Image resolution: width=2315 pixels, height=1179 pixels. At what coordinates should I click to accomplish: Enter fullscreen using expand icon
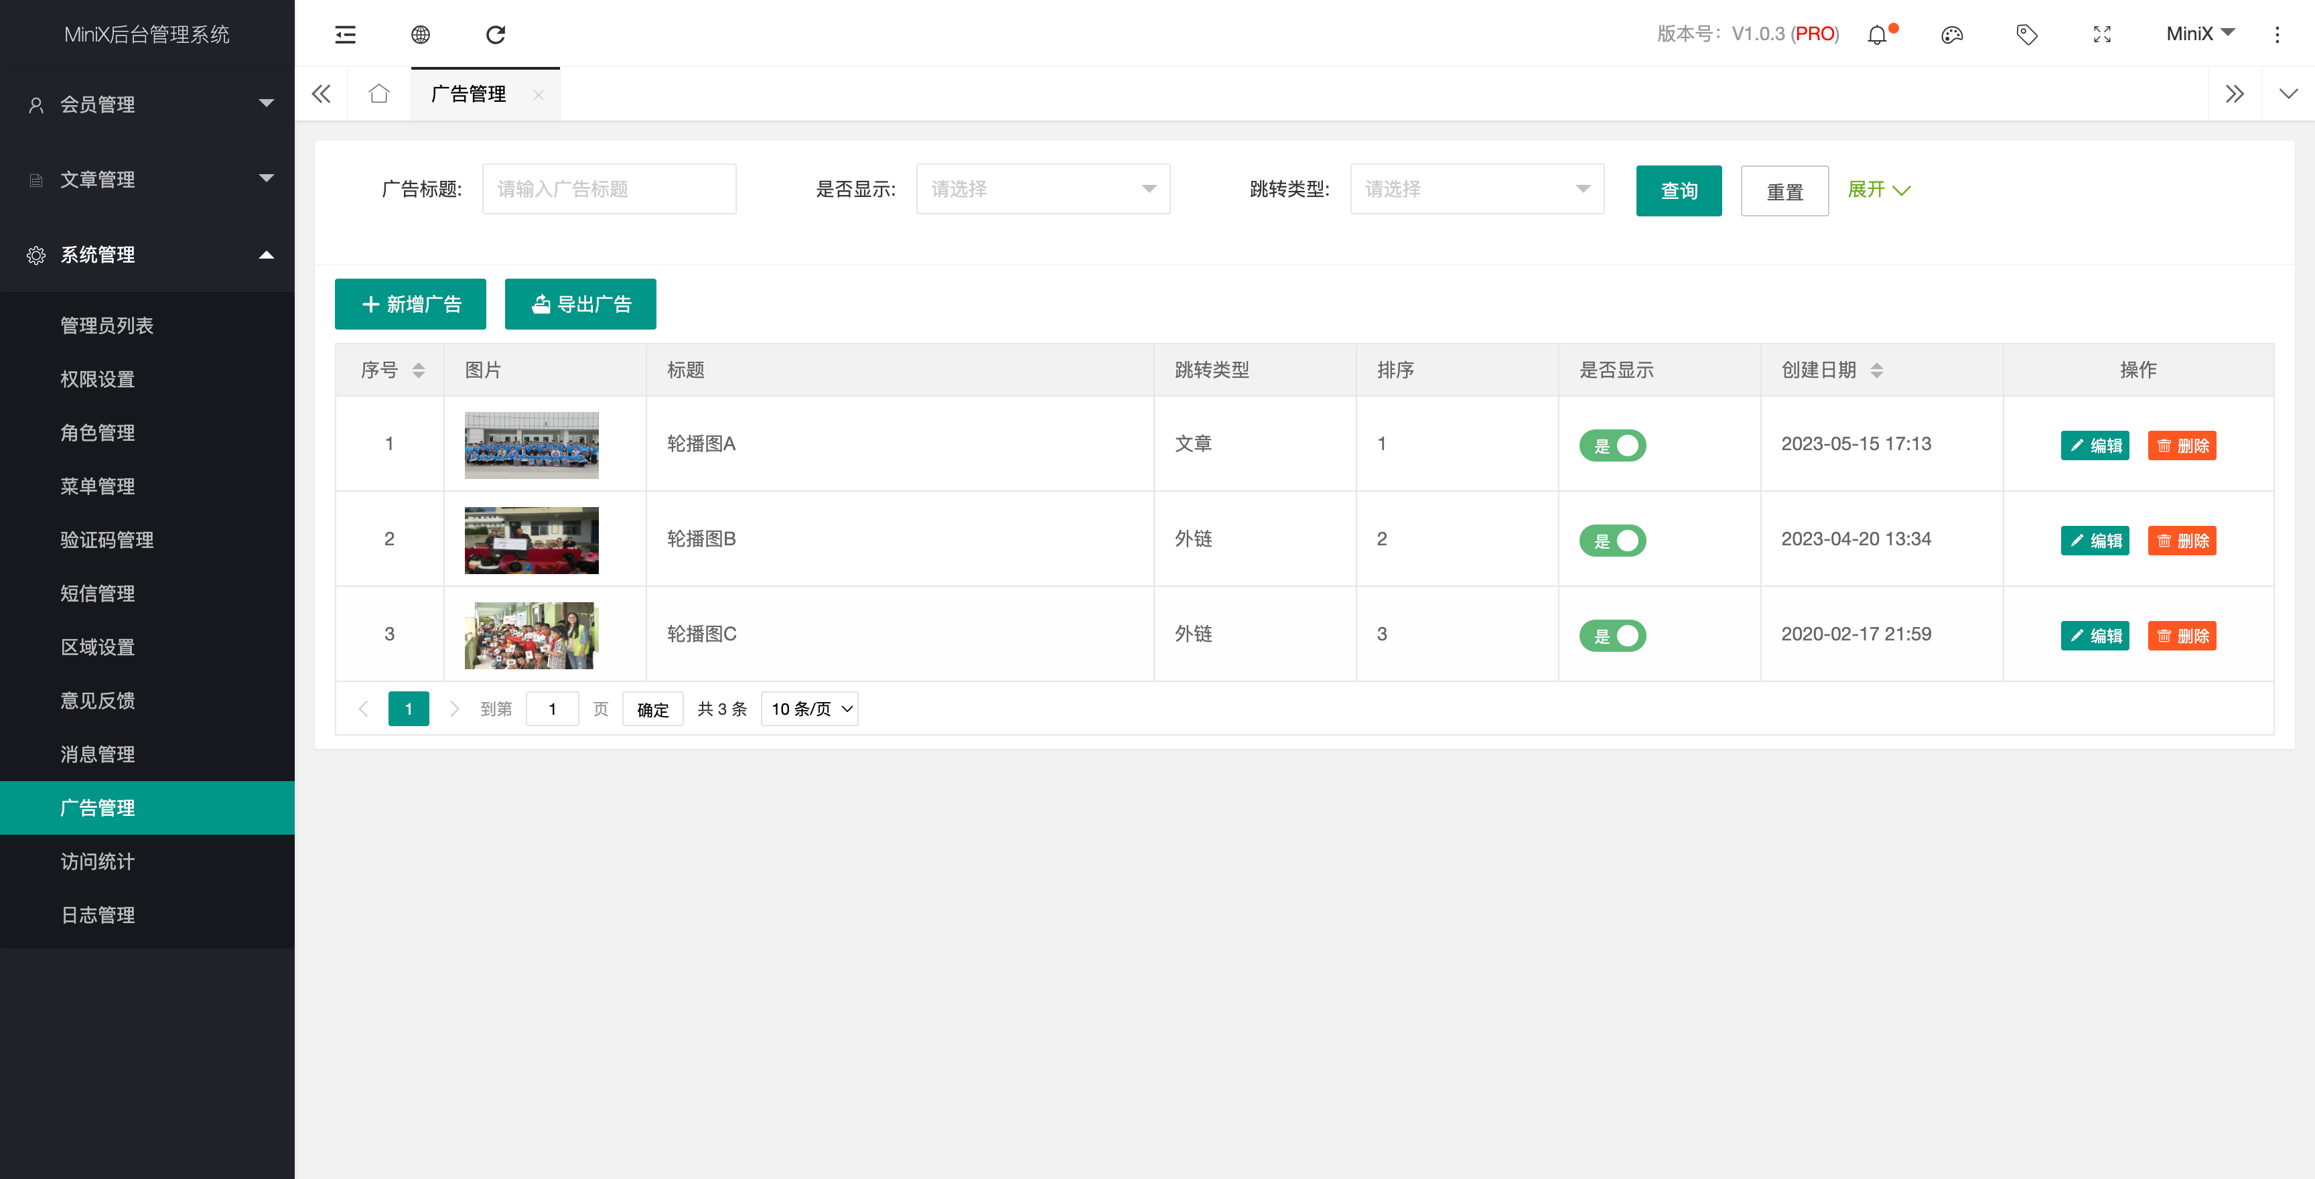click(2102, 34)
